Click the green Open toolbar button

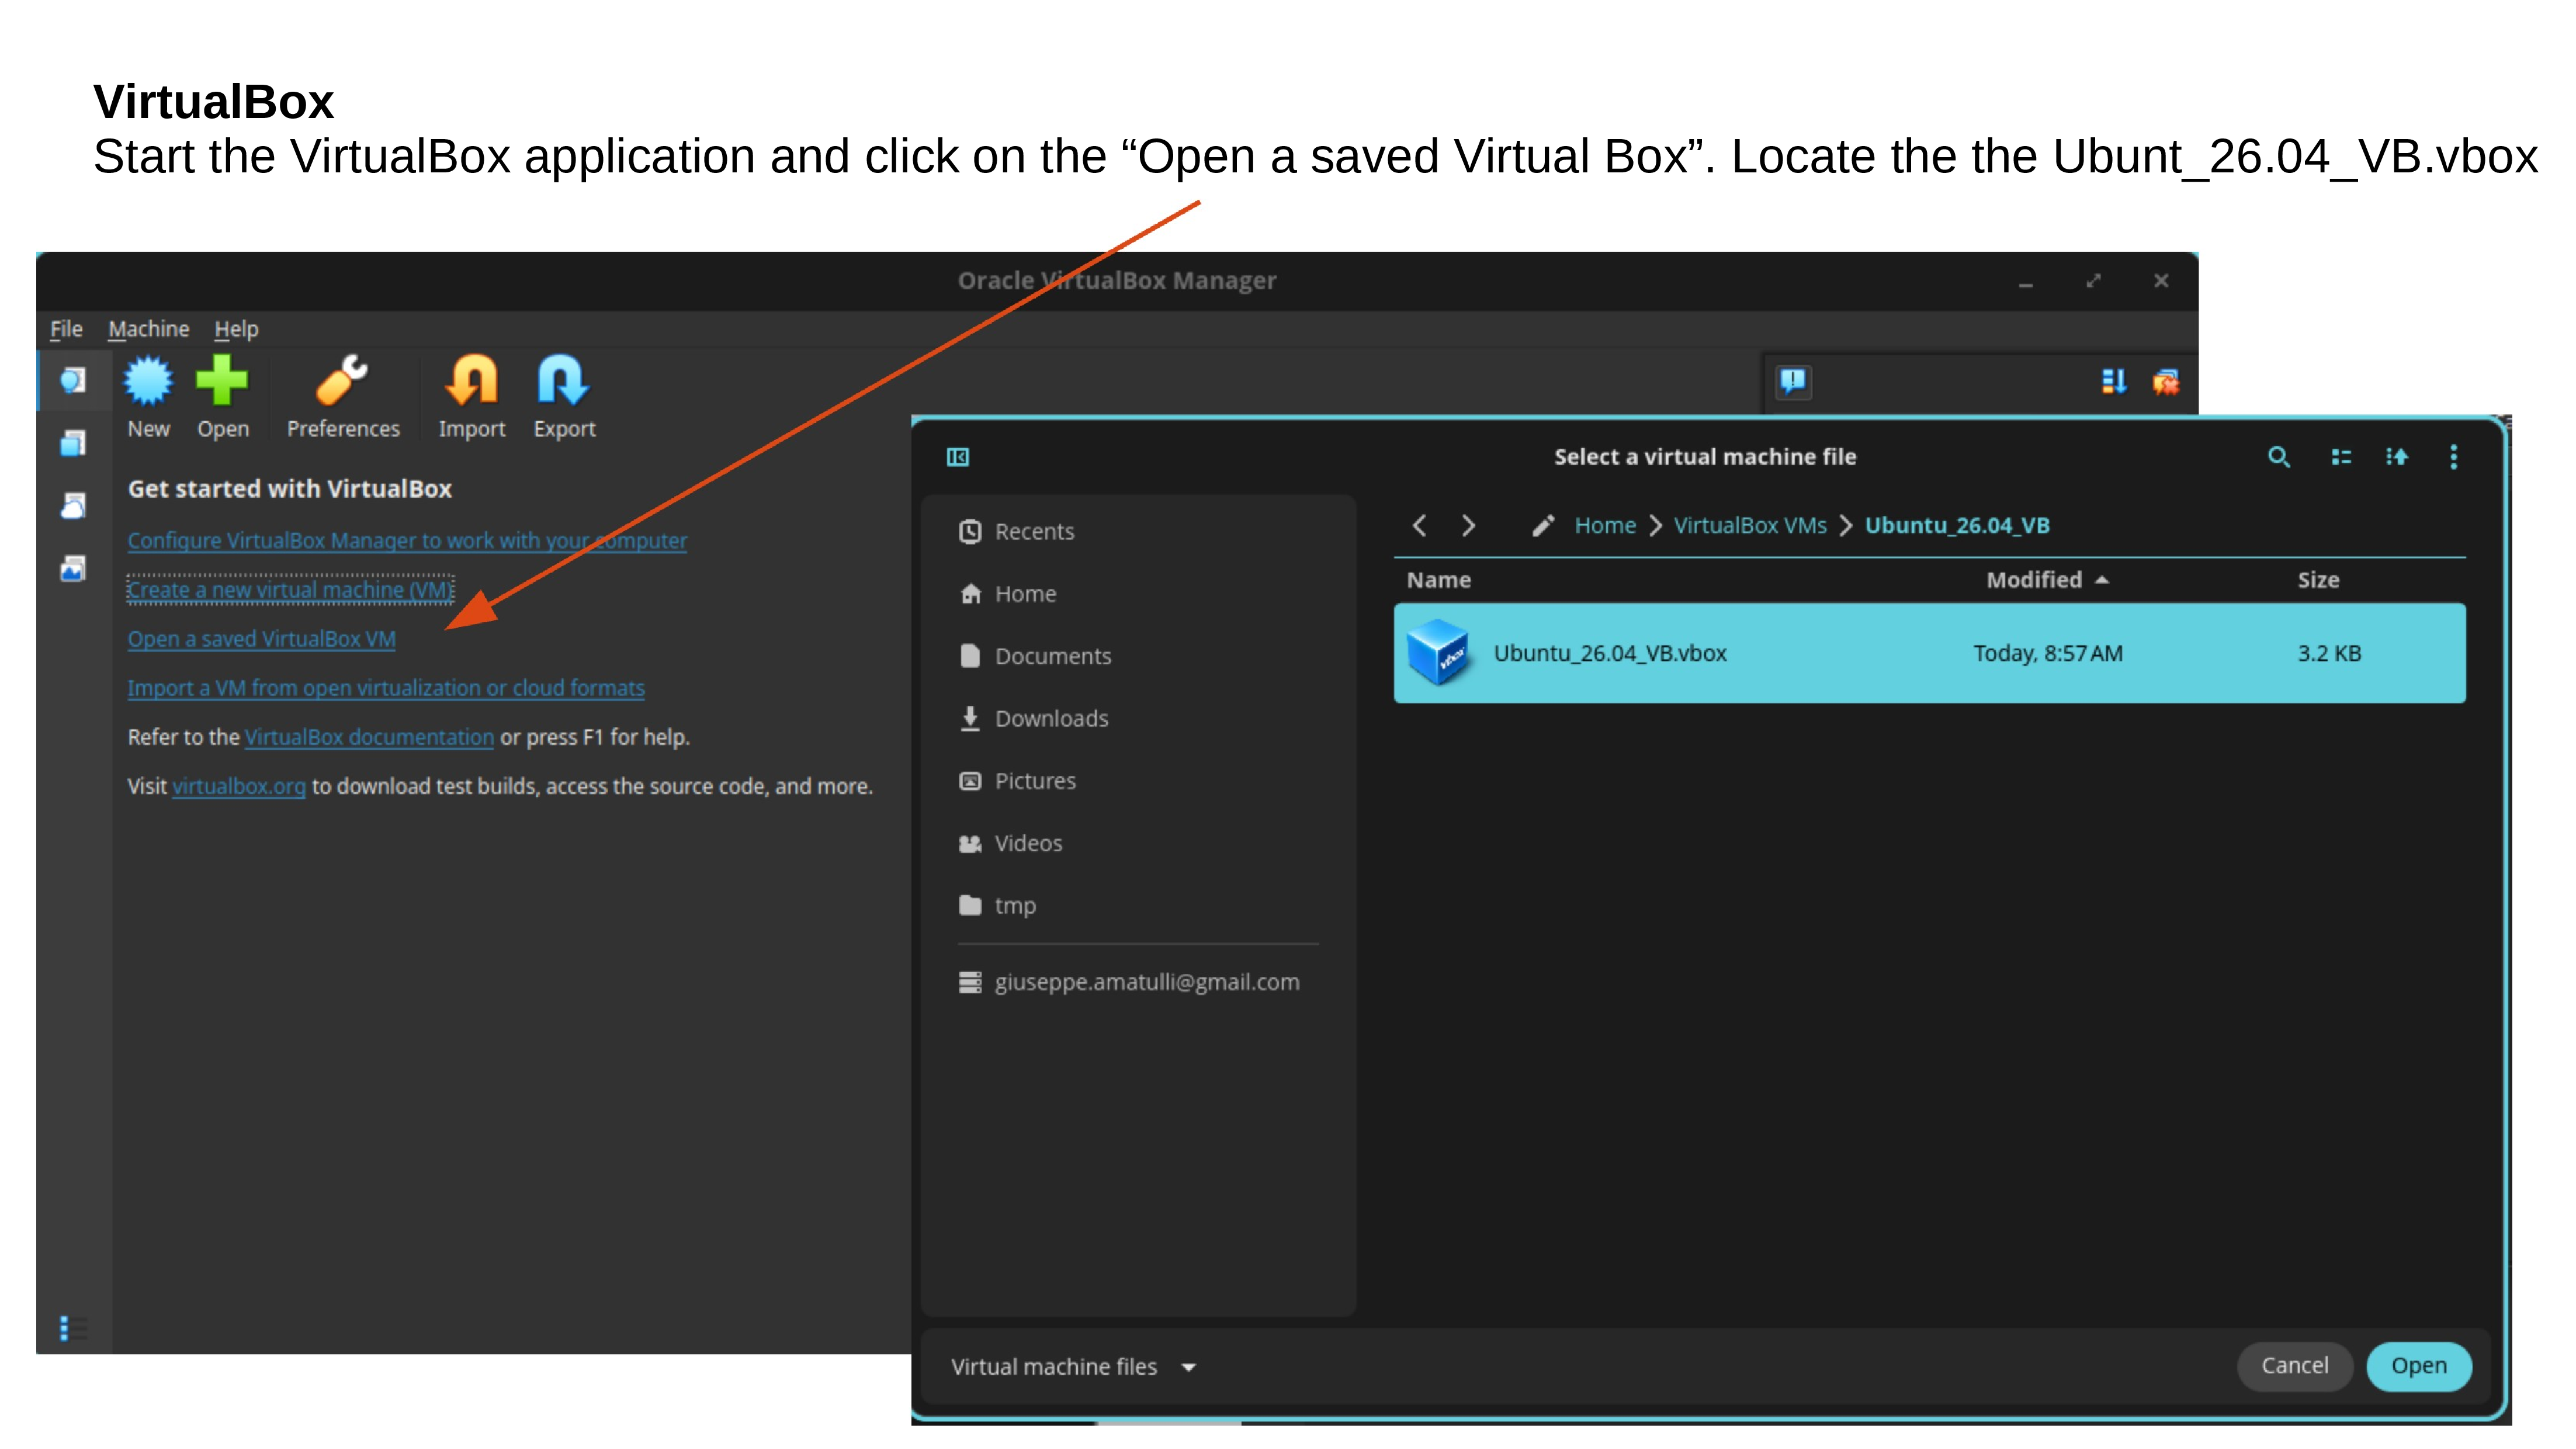click(x=222, y=397)
